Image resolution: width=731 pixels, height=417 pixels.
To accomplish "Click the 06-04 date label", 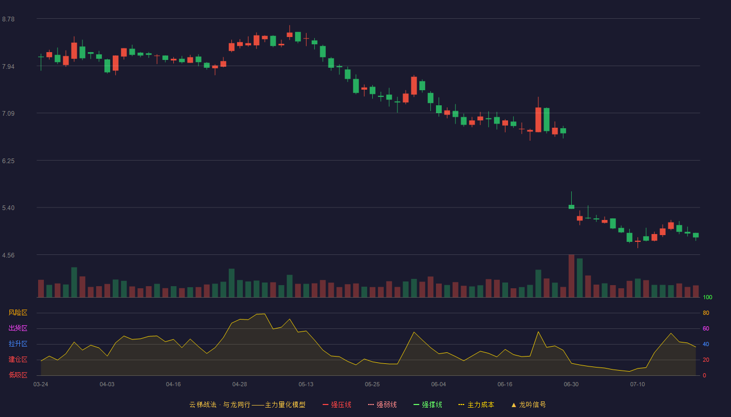I will (439, 384).
